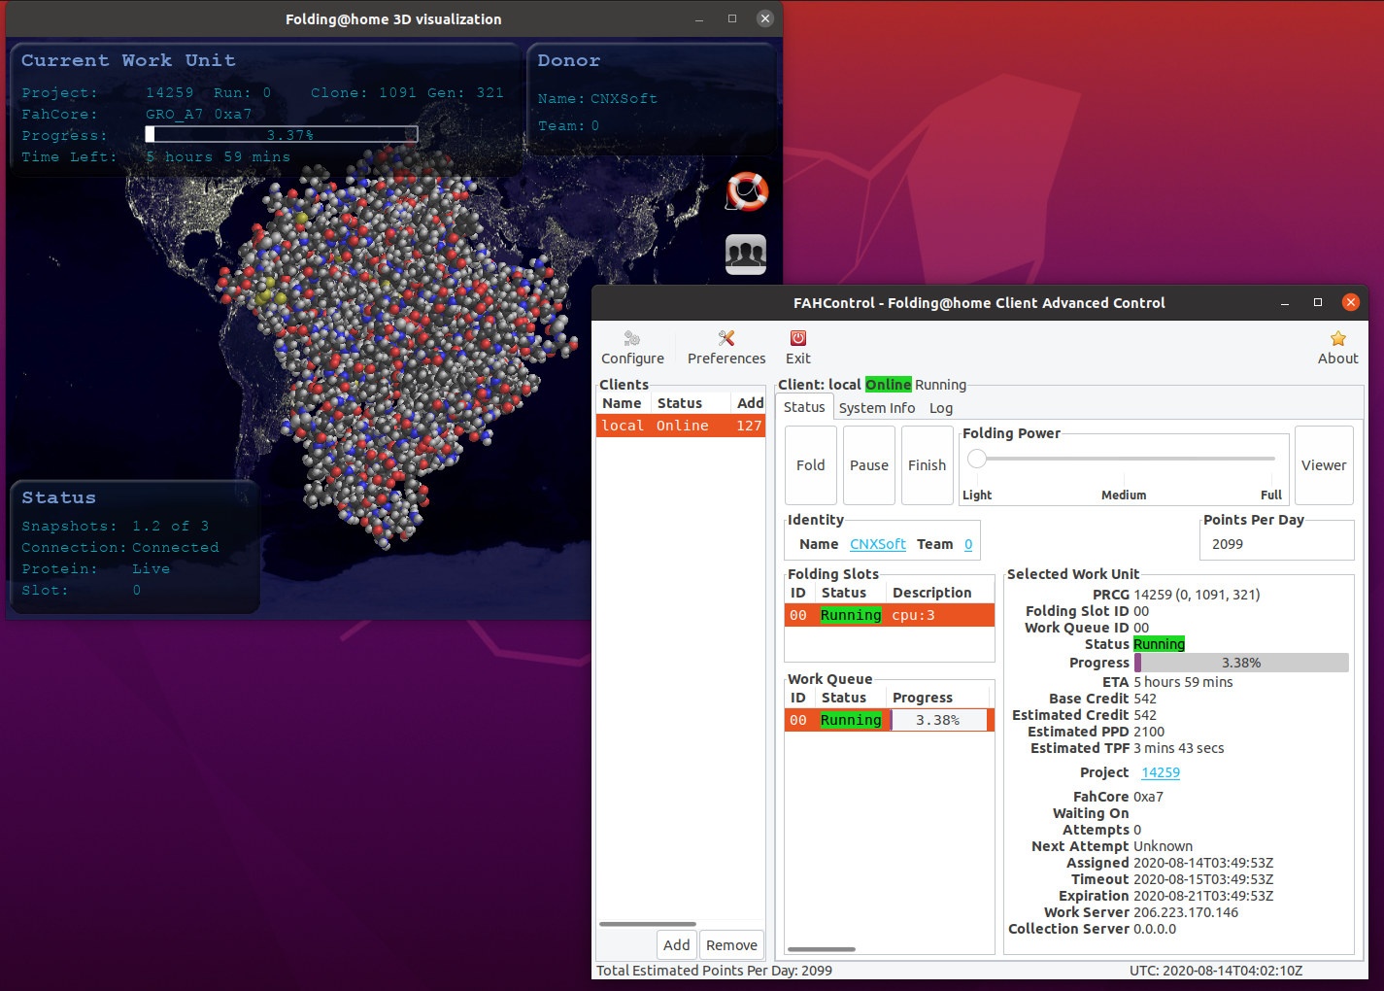Minimize the 3D visualization window
1384x991 pixels.
[699, 18]
